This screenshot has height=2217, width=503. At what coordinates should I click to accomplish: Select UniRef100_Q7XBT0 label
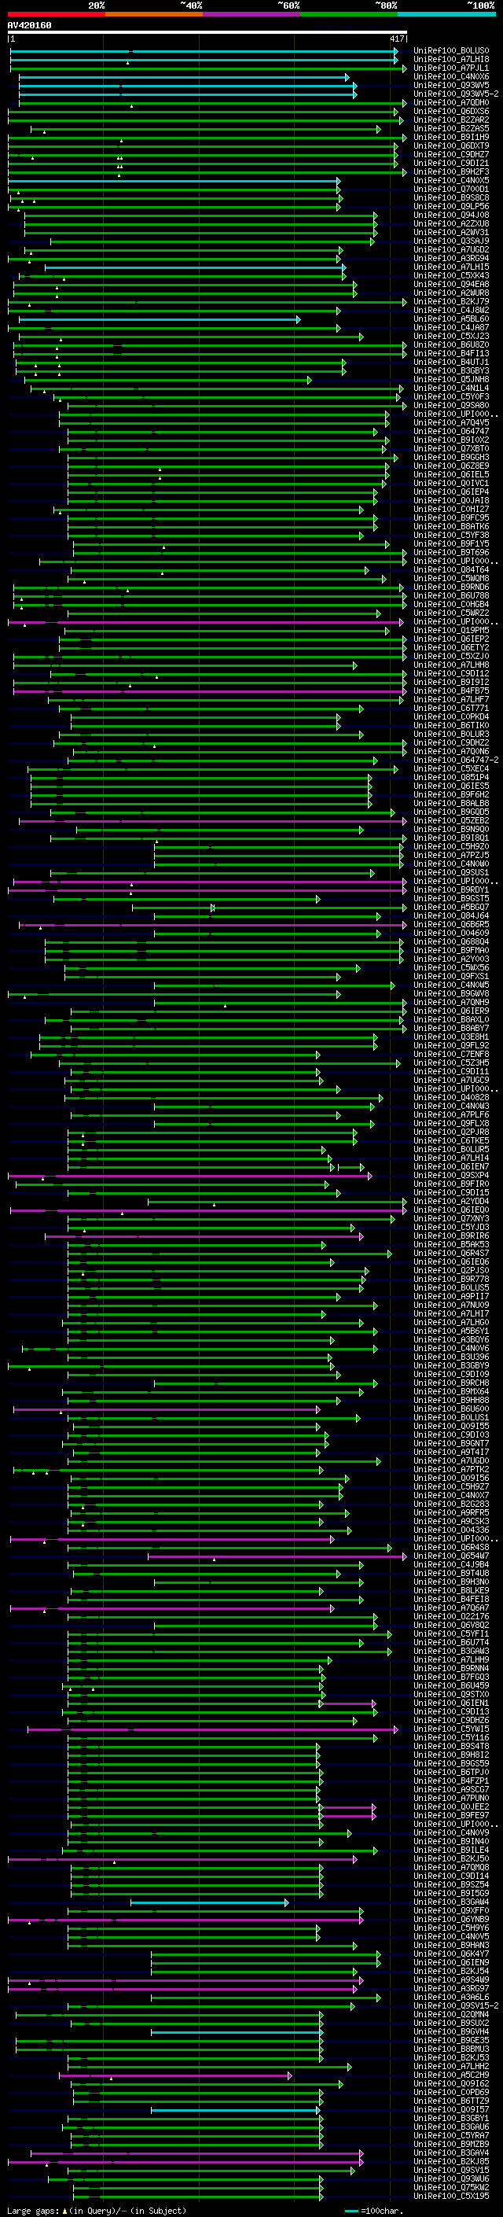coord(451,449)
